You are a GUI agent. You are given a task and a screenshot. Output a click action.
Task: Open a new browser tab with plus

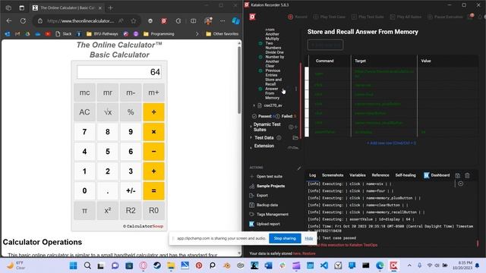pos(111,8)
